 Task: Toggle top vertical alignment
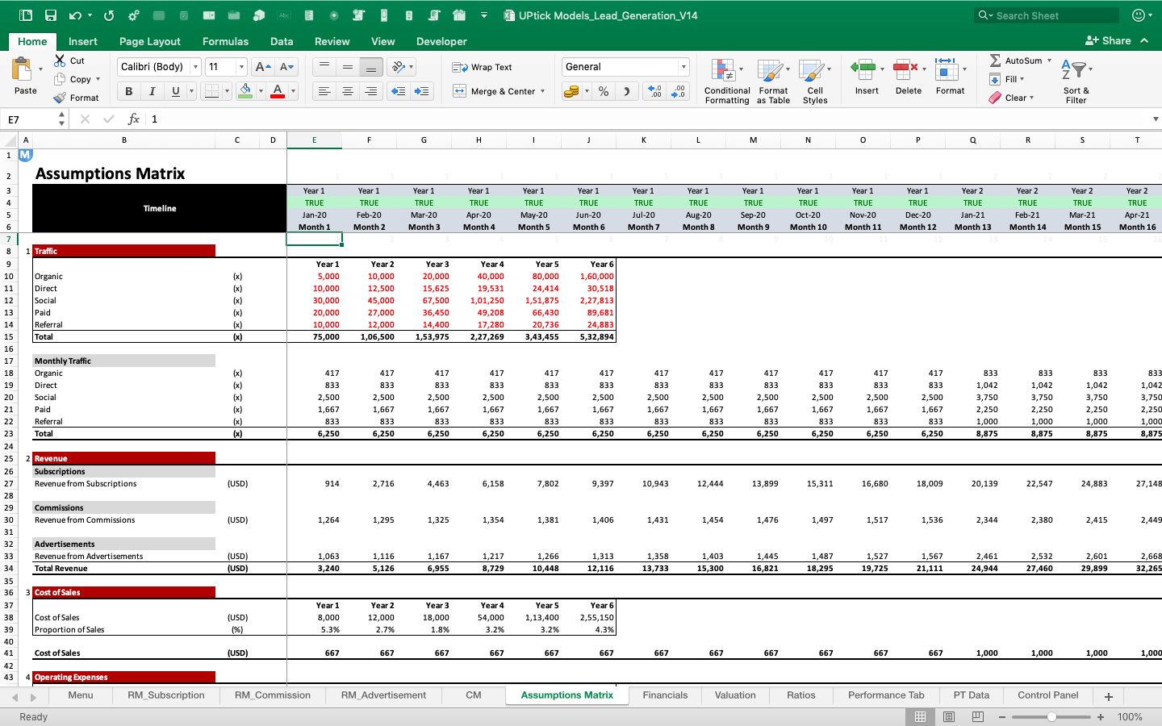coord(324,67)
